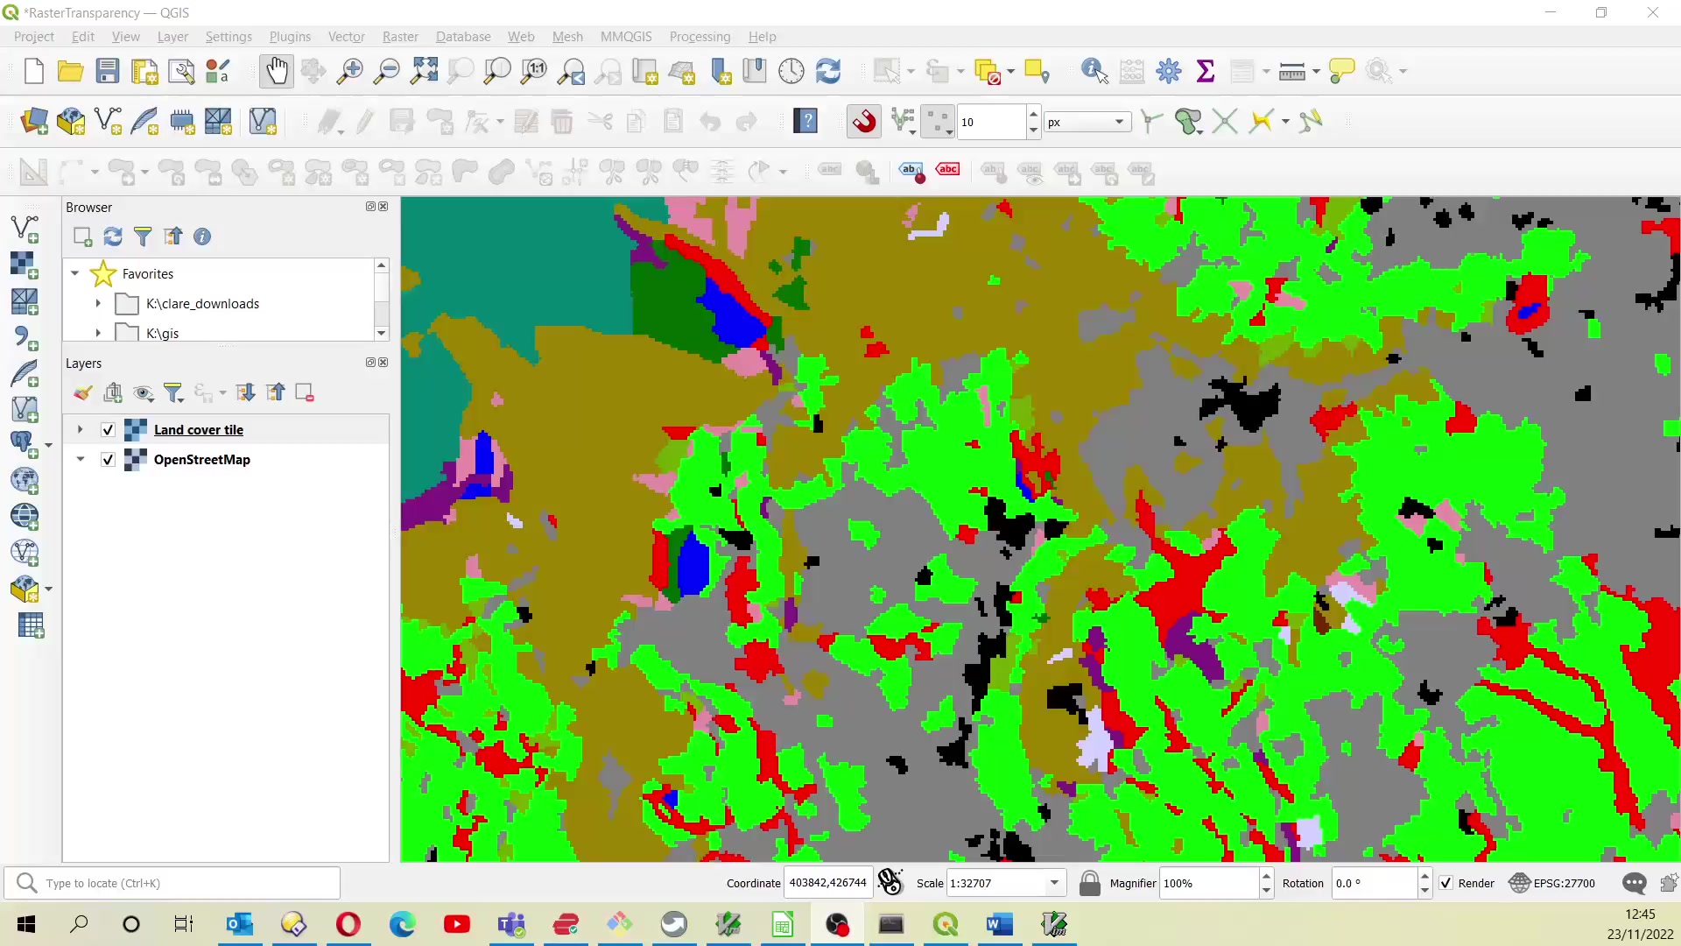
Task: Expand the K:\gis folder in Browser
Action: (97, 333)
